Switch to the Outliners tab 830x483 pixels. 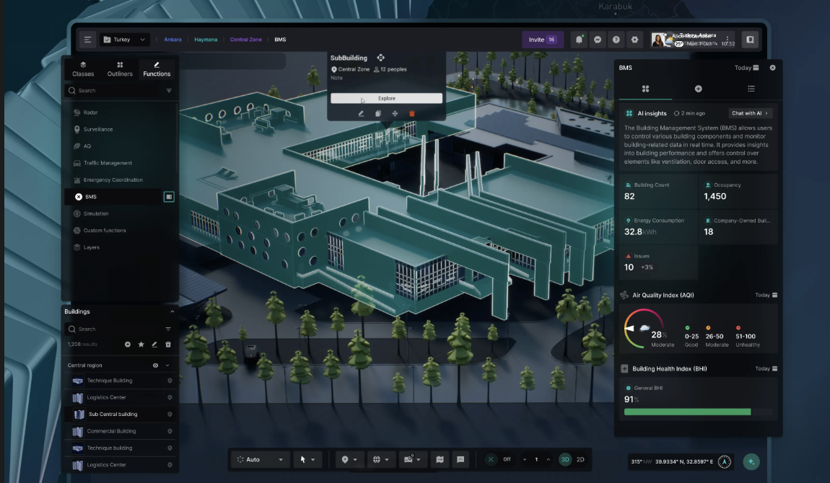click(120, 68)
